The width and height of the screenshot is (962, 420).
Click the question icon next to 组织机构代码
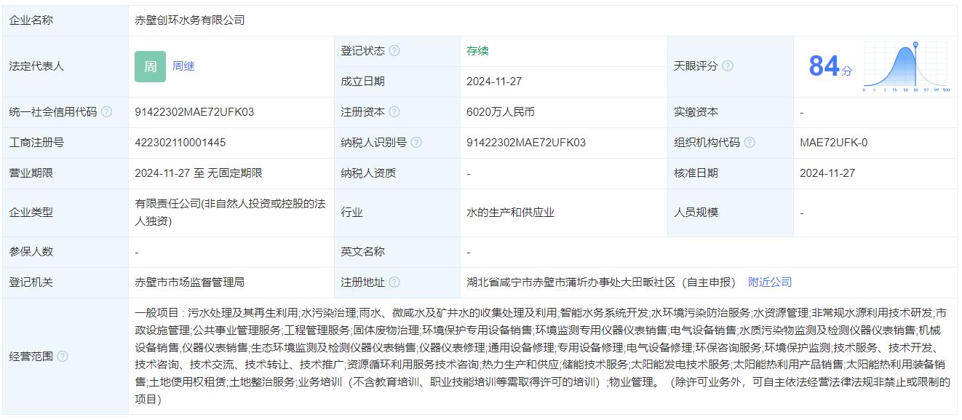[x=750, y=143]
